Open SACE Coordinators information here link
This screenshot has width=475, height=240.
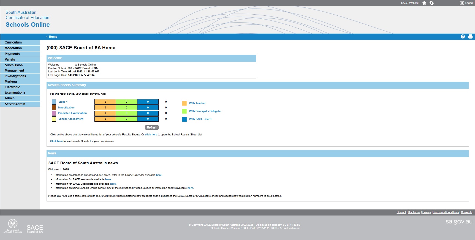(x=113, y=184)
